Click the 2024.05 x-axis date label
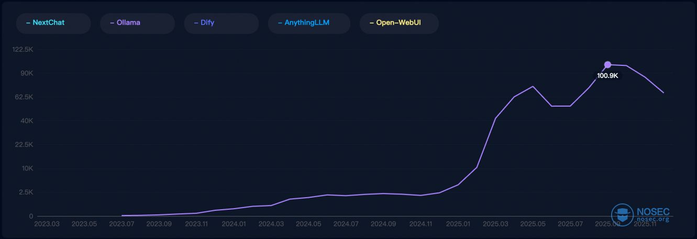This screenshot has width=697, height=239. 308,224
